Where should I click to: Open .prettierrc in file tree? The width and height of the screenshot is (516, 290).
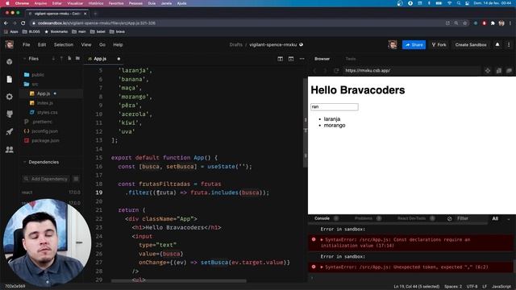[x=42, y=122]
